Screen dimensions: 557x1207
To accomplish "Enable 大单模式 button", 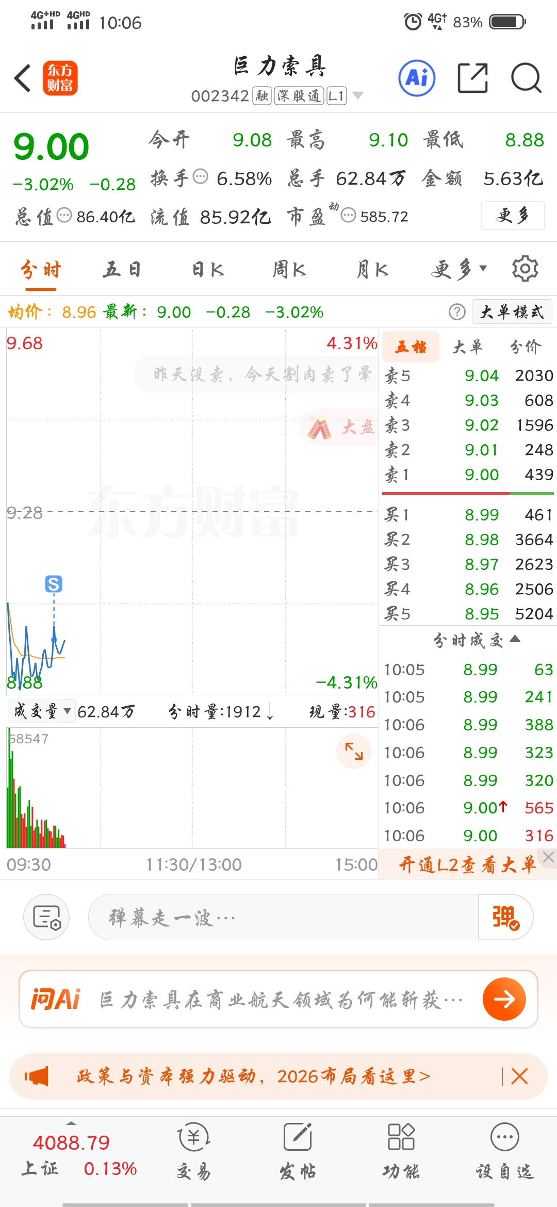I will (x=512, y=312).
